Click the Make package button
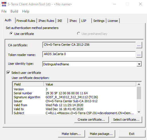Viewport: 147px width, 140px height. pyautogui.click(x=102, y=134)
